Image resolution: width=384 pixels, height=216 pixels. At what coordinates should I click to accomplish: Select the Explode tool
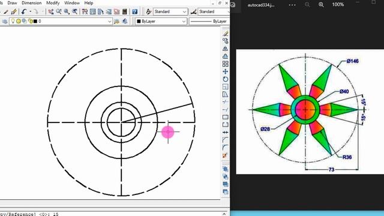click(225, 155)
